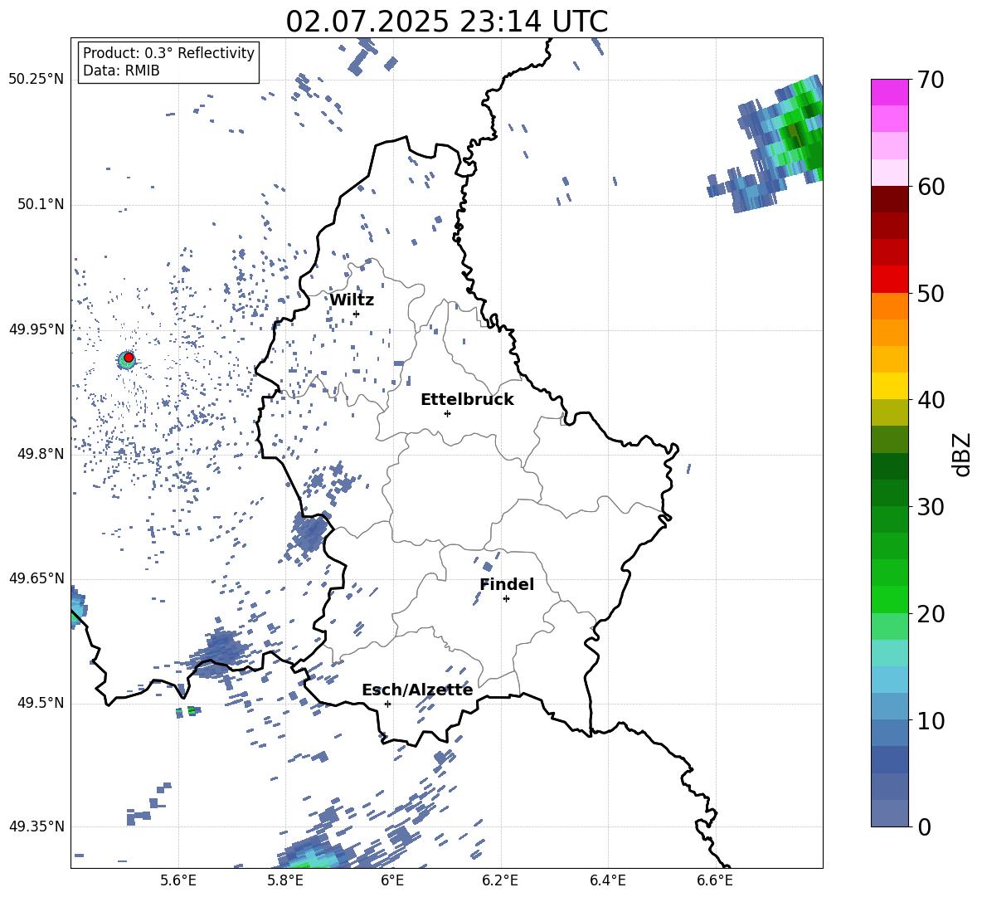Screen dimensions: 982x897
Task: Click the cross marker below Wiltz
Action: pos(357,314)
